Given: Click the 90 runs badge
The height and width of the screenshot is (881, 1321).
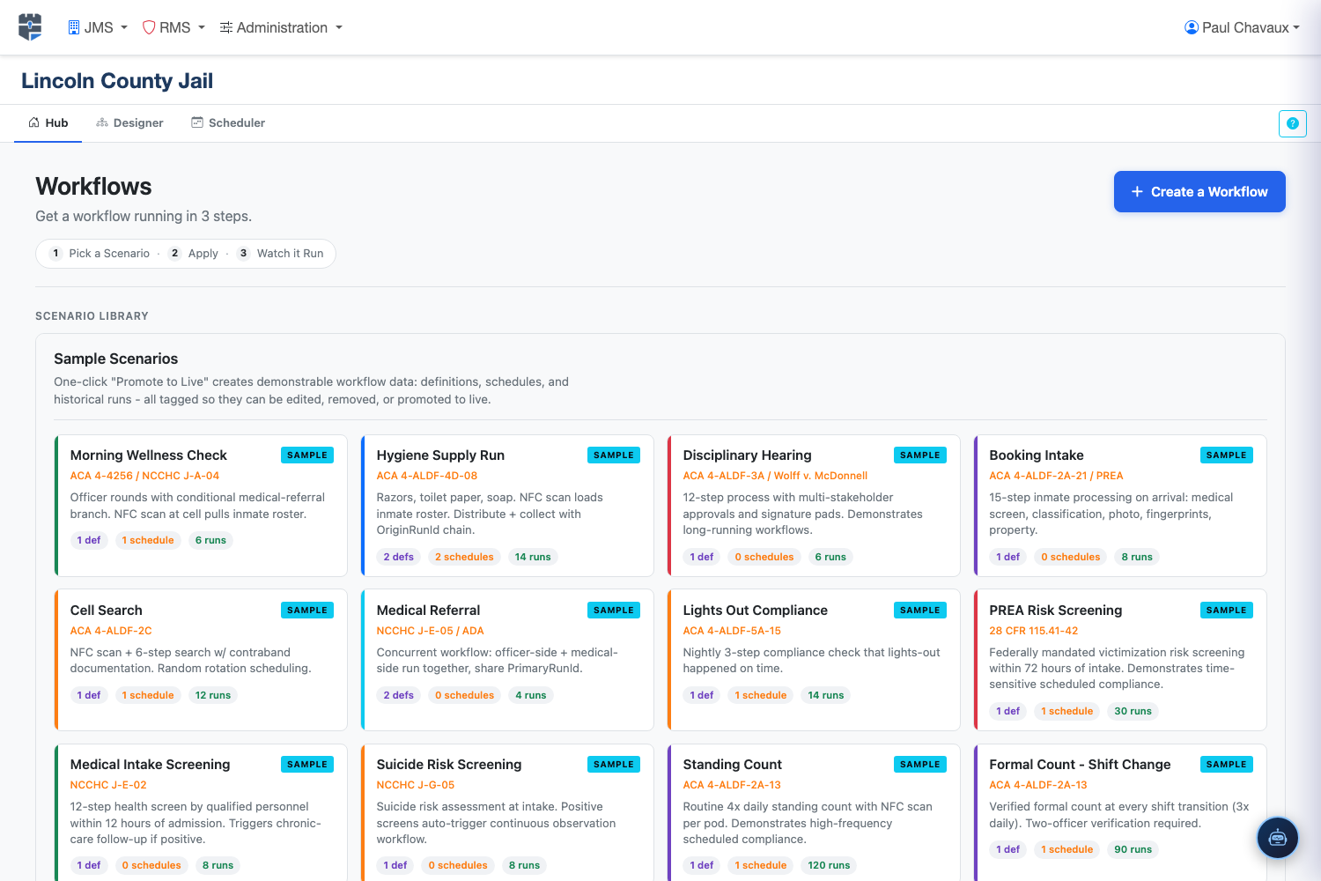Looking at the screenshot, I should (x=1133, y=849).
